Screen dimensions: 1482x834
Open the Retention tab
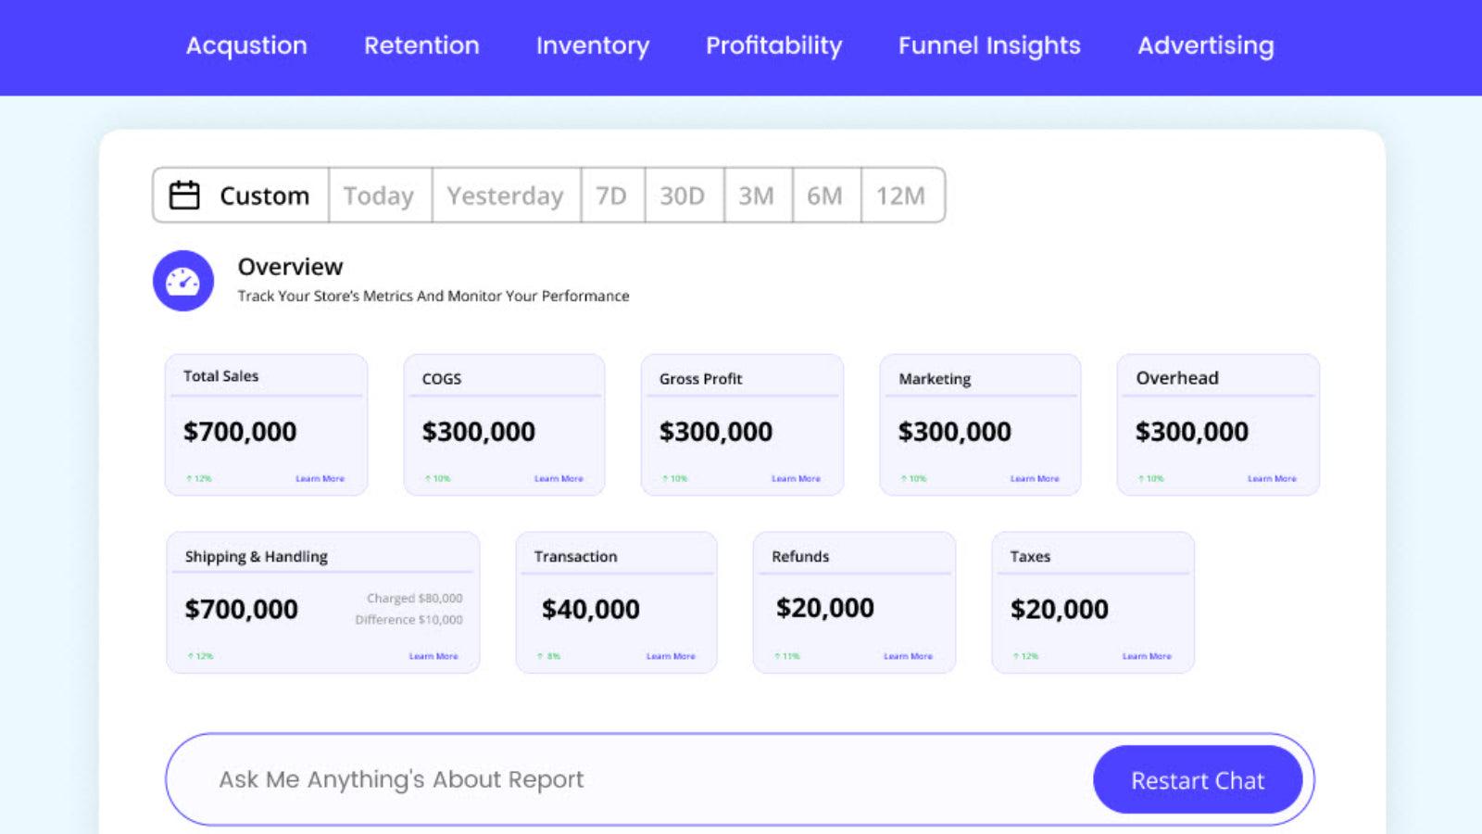coord(421,46)
